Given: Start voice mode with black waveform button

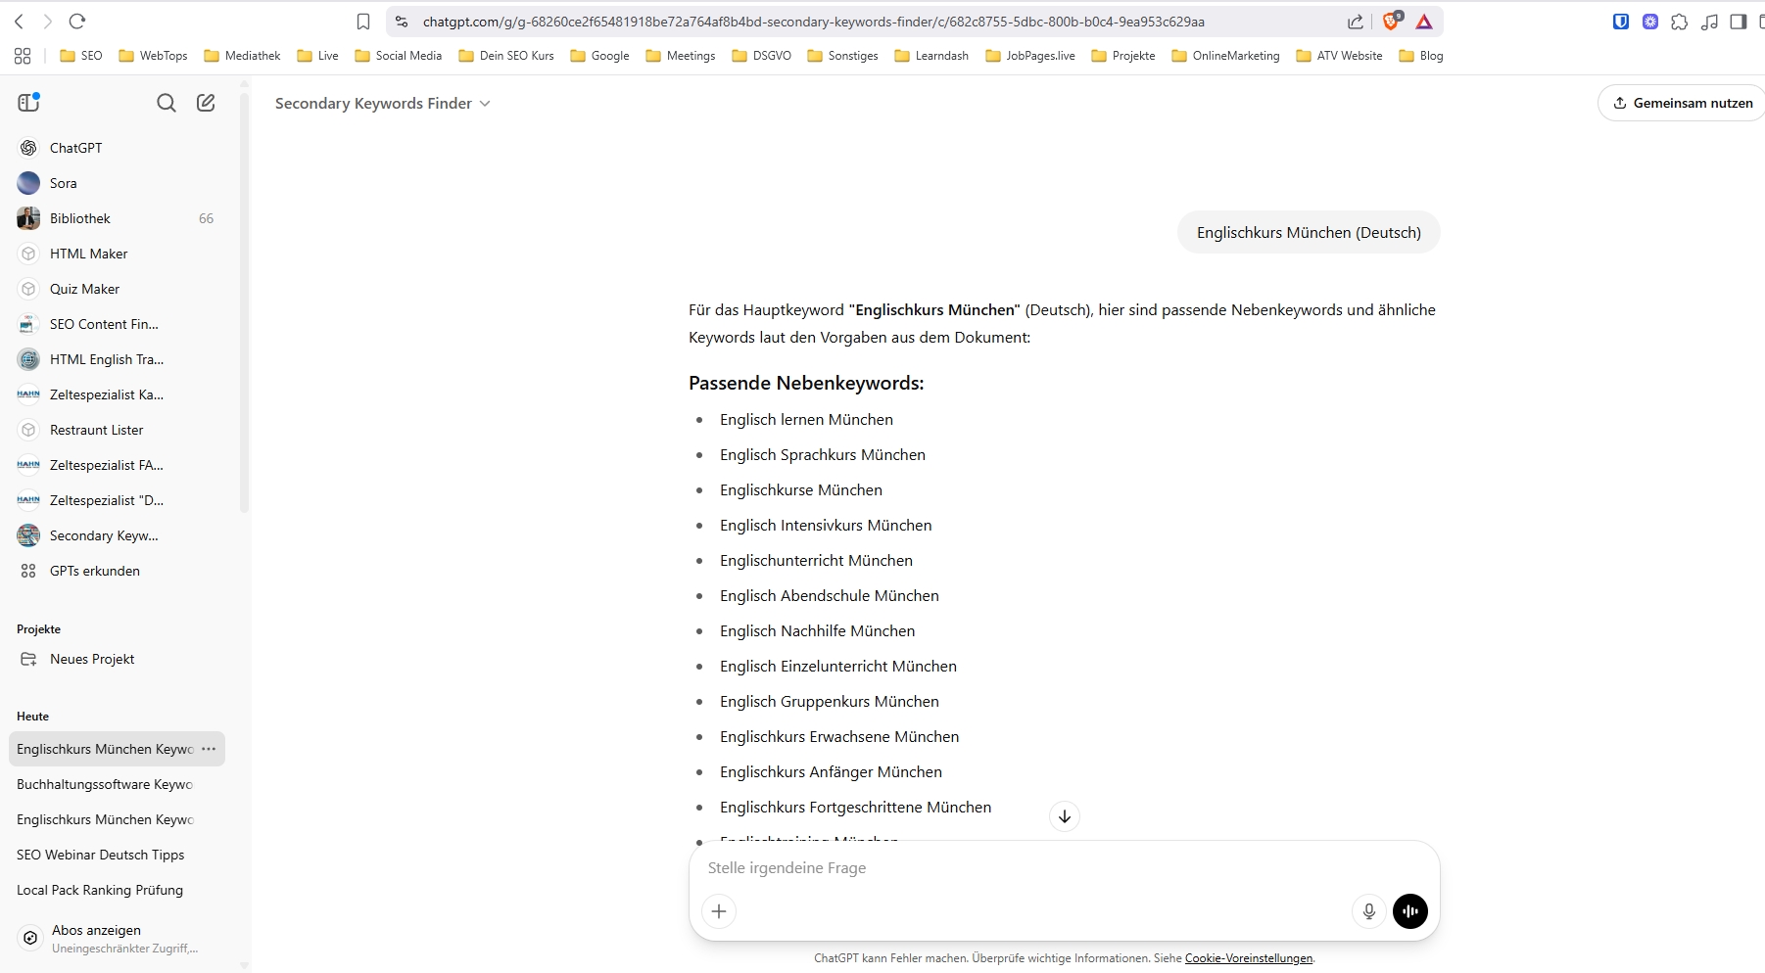Looking at the screenshot, I should pos(1409,911).
